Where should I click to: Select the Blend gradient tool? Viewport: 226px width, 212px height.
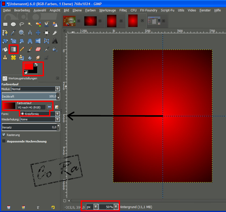(13, 49)
